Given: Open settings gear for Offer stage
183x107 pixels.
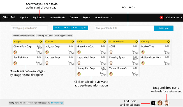Looking at the screenshot, I should 105,42.
